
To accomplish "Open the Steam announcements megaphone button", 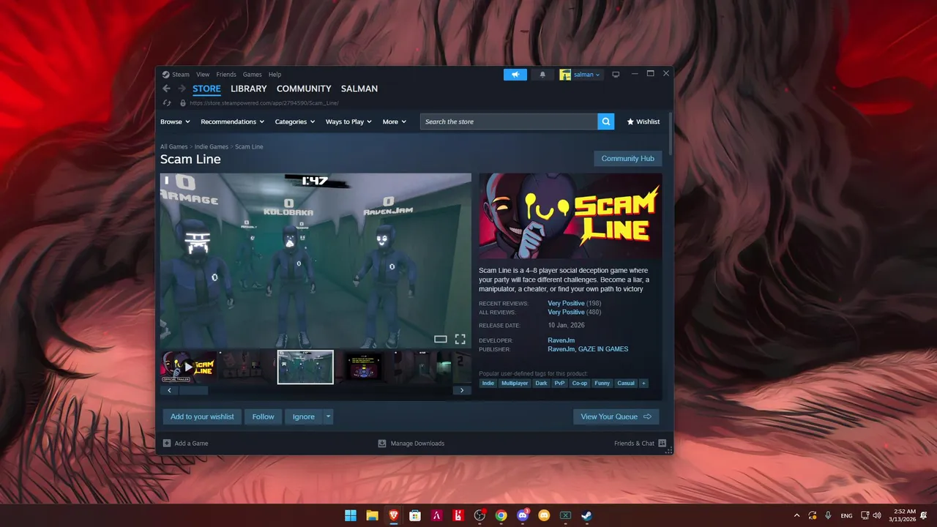I will pos(515,75).
